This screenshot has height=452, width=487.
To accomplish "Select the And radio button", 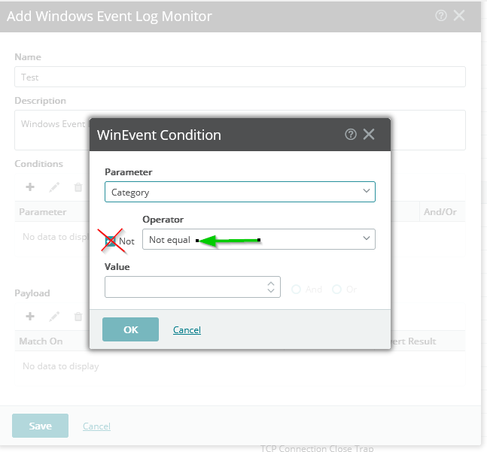I will 296,290.
